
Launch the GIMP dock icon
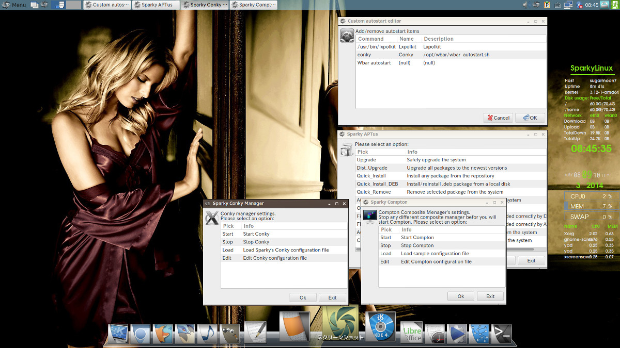point(230,334)
